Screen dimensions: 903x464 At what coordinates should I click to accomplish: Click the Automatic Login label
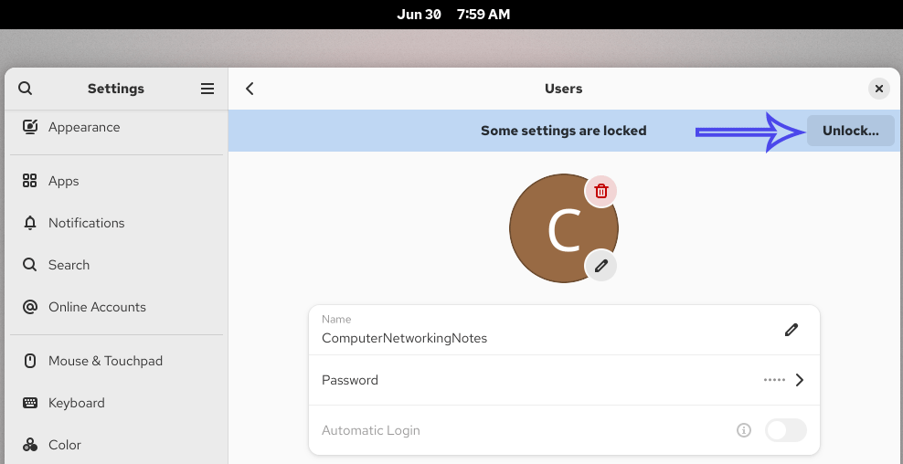[371, 430]
